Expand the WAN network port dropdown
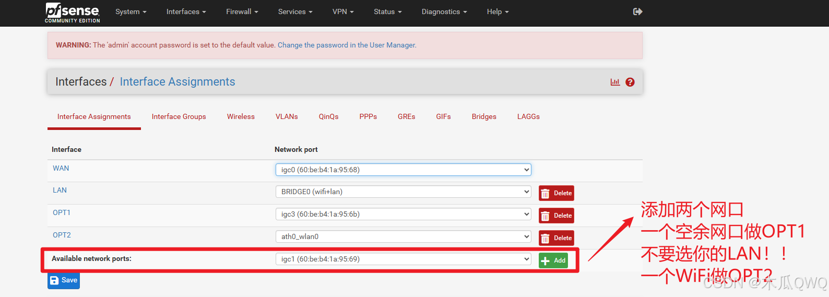Viewport: 829px width, 297px height. coord(403,170)
